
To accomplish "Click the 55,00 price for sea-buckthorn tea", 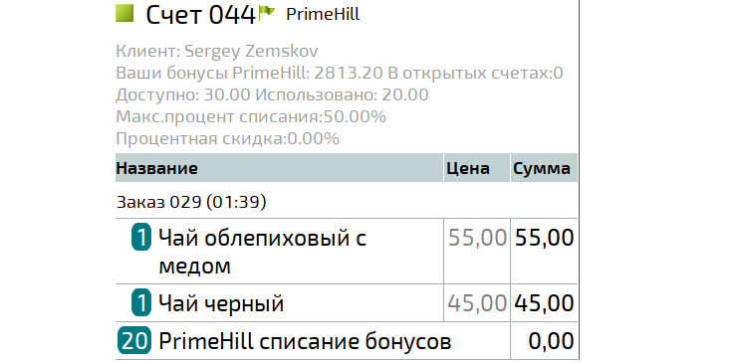I will (x=477, y=238).
